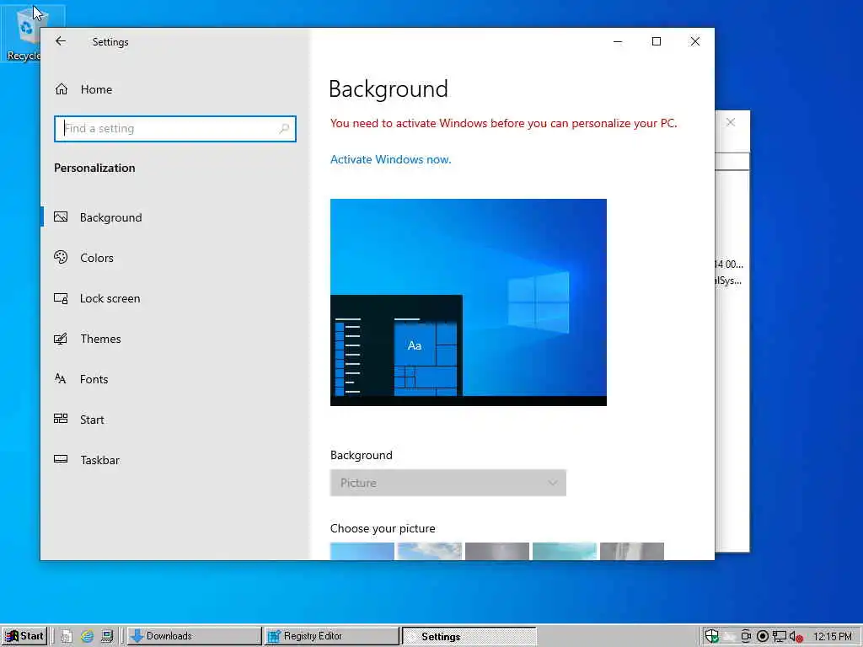Click the desktop preview image

pos(469,302)
